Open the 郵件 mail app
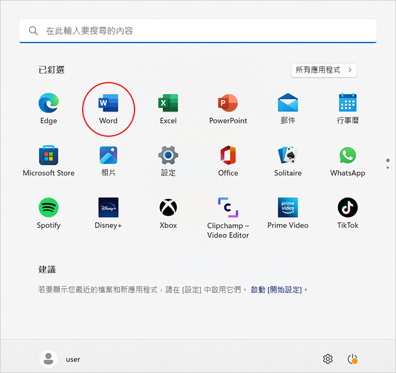The width and height of the screenshot is (396, 373). pos(288,108)
